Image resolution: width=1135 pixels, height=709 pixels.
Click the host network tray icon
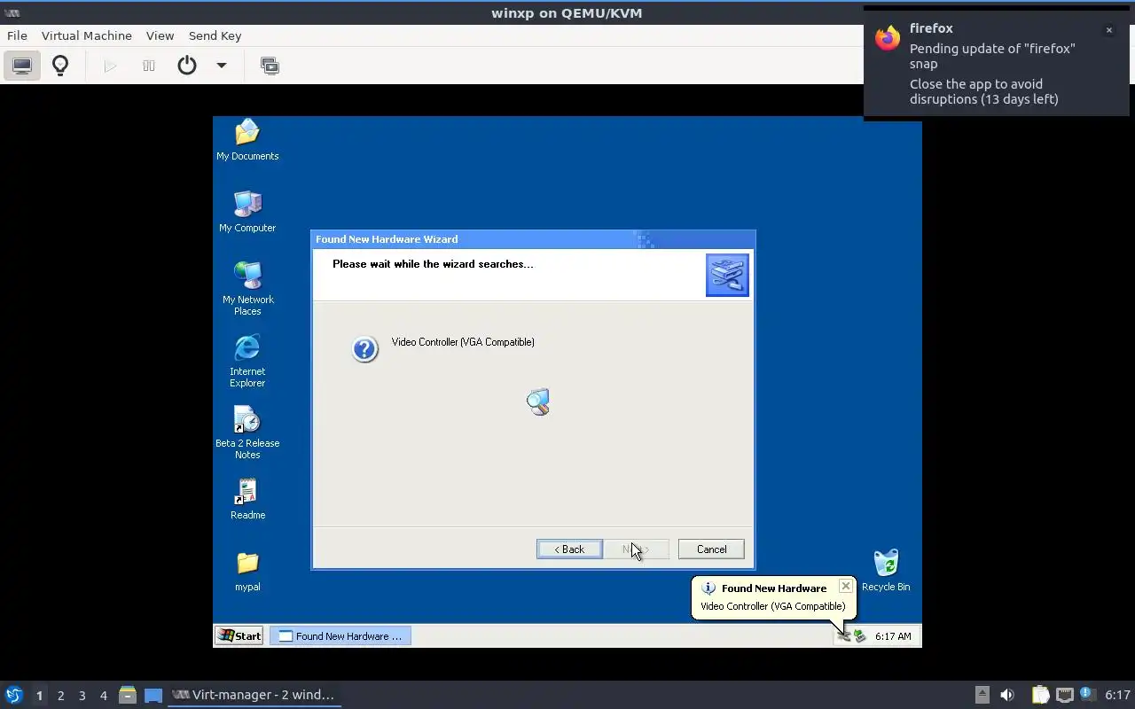pyautogui.click(x=1064, y=695)
